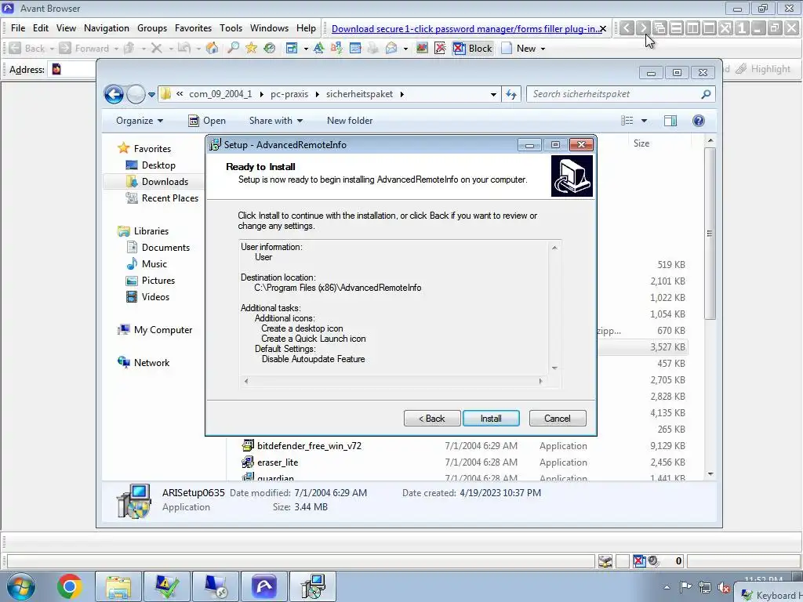
Task: Click the cascade windows icon
Action: [x=659, y=28]
